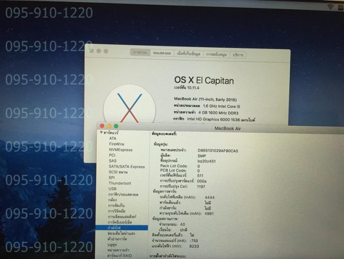This screenshot has width=344, height=259.
Task: Open the การสนับสนุน support tab
Action: [x=216, y=54]
